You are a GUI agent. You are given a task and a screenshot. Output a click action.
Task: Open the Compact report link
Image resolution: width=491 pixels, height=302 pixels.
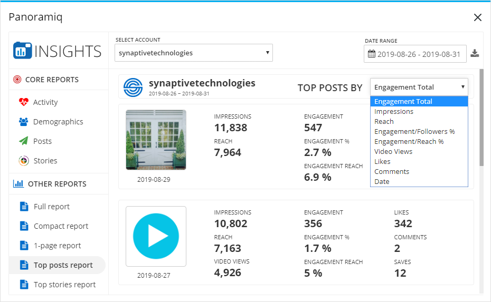point(61,226)
